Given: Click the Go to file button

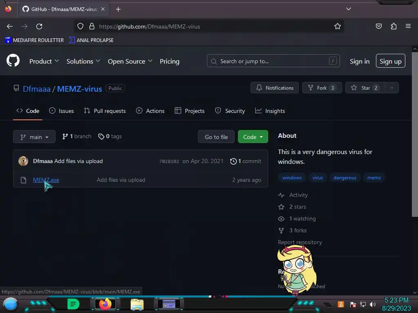Looking at the screenshot, I should [x=216, y=137].
